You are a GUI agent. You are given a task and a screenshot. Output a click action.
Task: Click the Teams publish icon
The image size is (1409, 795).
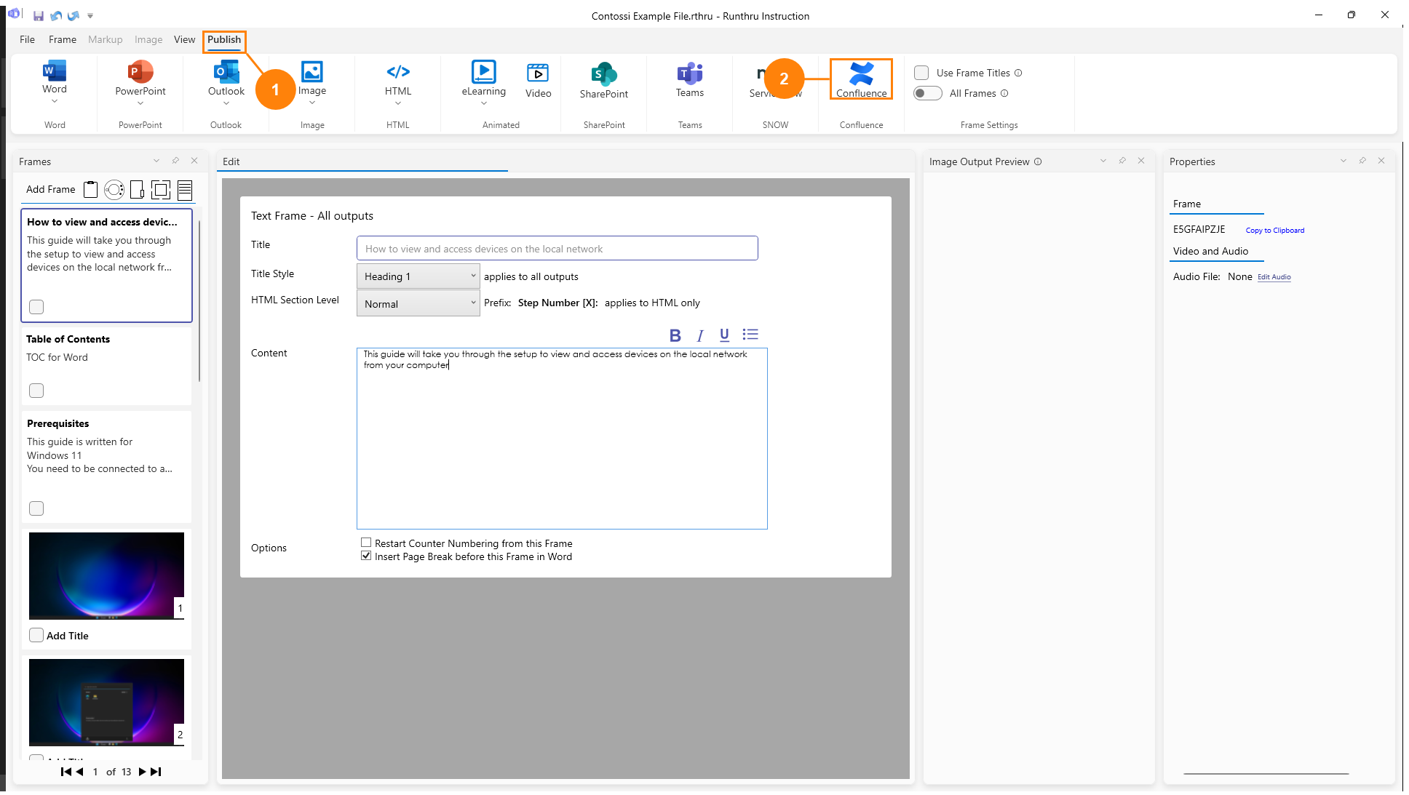click(689, 73)
